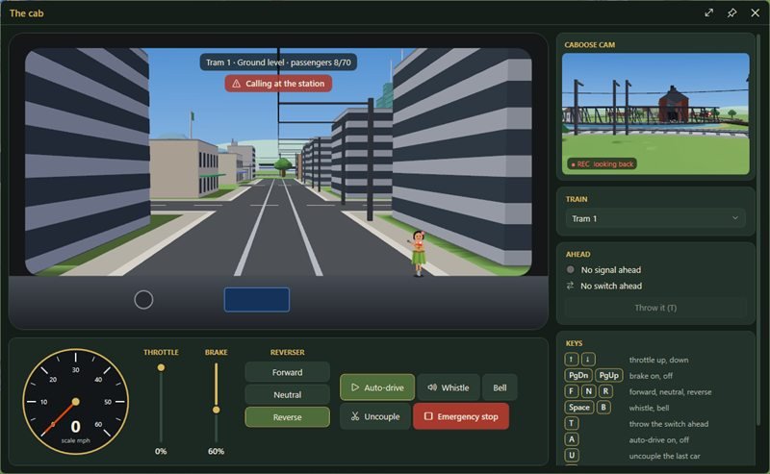Click the 0% throttle value

(161, 451)
